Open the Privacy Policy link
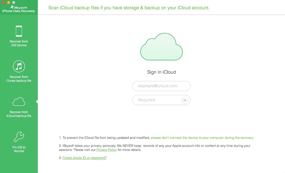This screenshot has height=173, width=285. pos(107,150)
